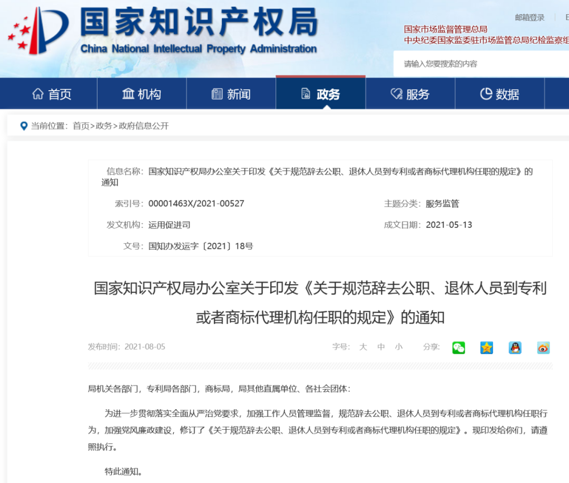The height and width of the screenshot is (483, 569).
Task: Share the article via QQ penguin icon
Action: (515, 347)
